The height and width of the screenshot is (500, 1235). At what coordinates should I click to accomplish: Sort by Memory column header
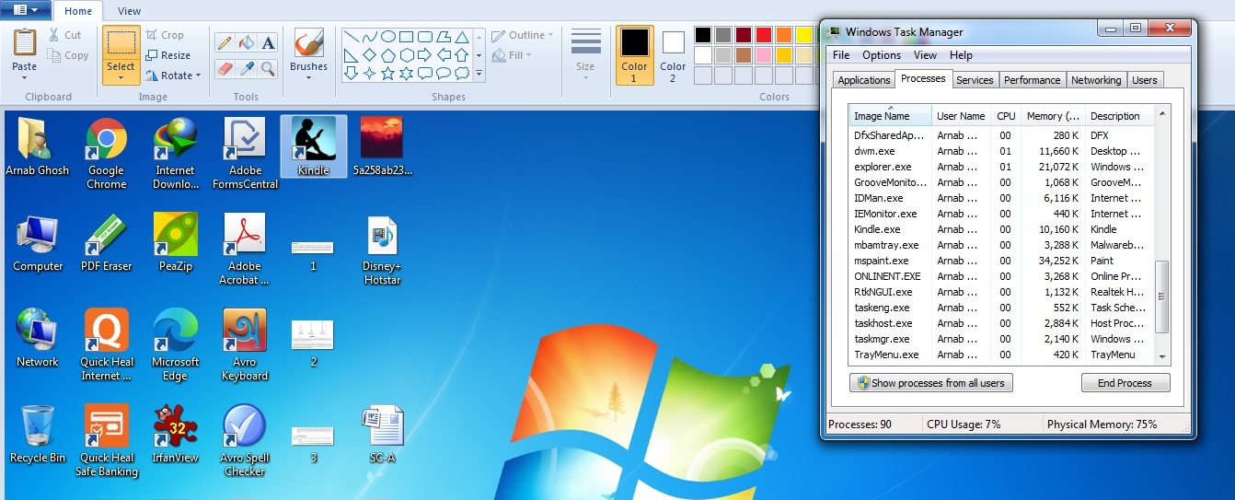(x=1053, y=116)
